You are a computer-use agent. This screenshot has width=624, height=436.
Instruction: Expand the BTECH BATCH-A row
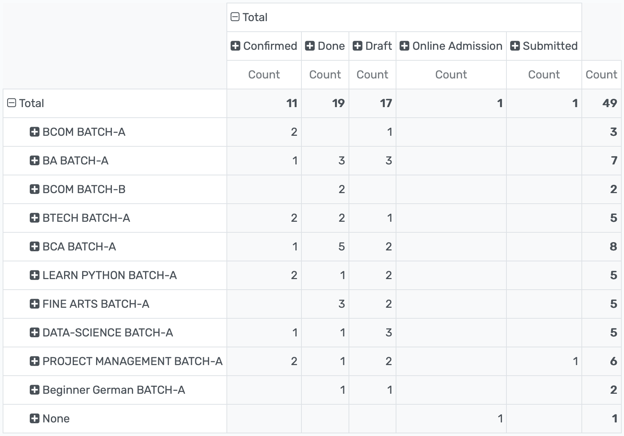[x=34, y=218]
